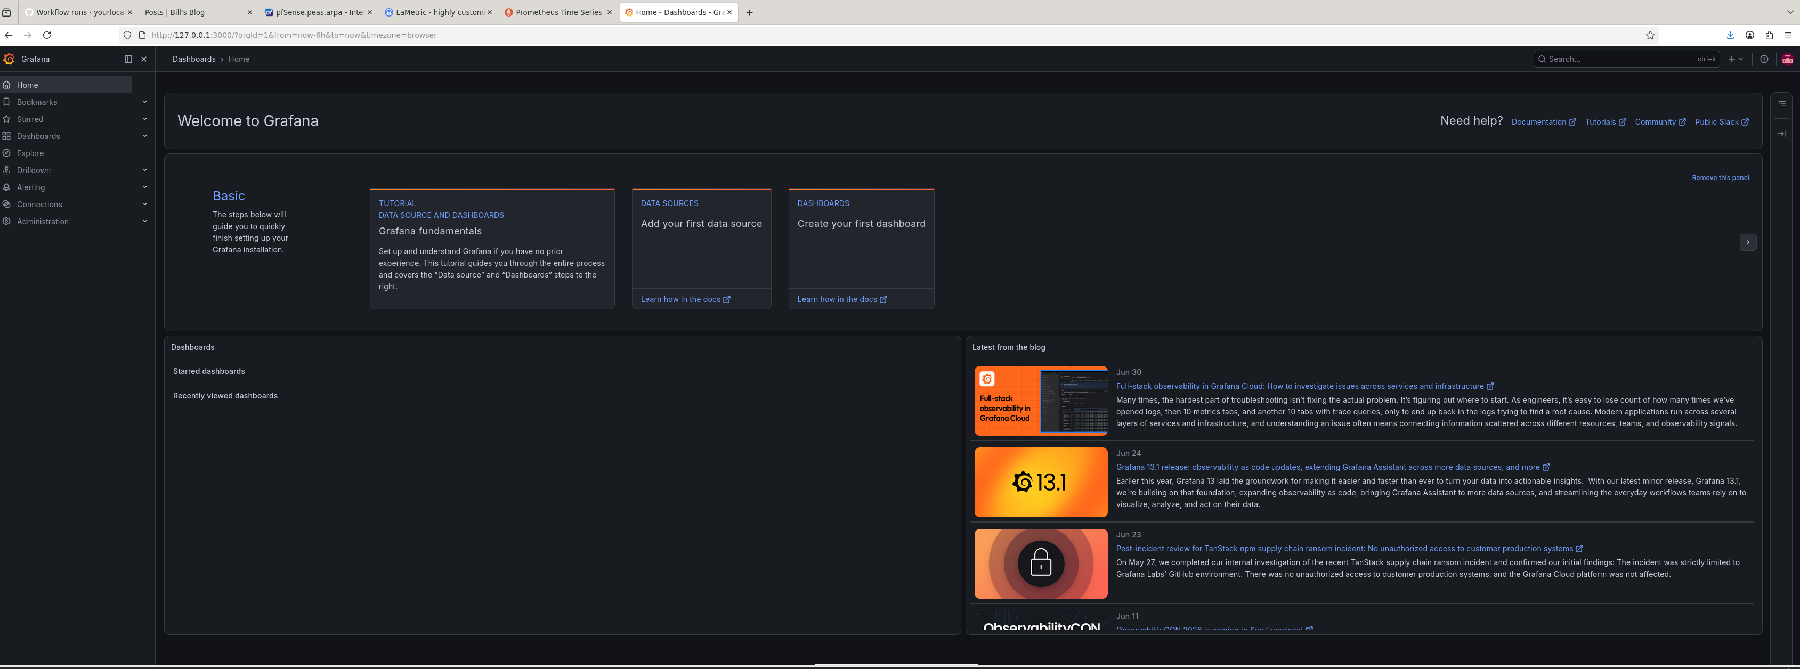
Task: Open the browser Downloads panel
Action: pyautogui.click(x=1730, y=36)
